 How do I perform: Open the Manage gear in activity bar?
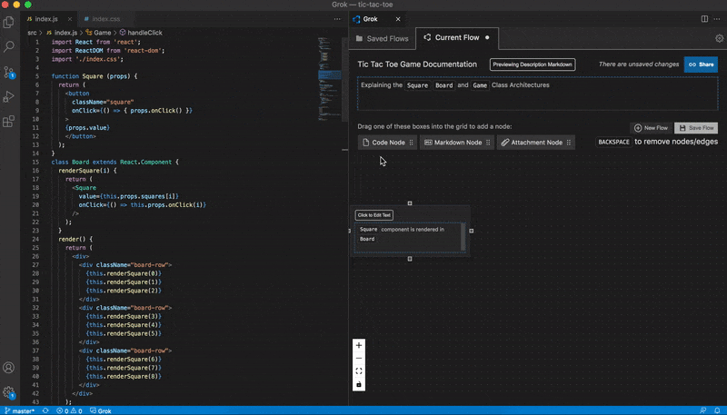(9, 392)
